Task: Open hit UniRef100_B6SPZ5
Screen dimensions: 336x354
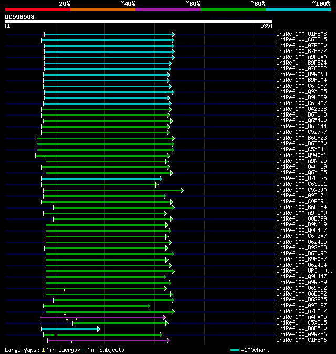Action: [301, 300]
